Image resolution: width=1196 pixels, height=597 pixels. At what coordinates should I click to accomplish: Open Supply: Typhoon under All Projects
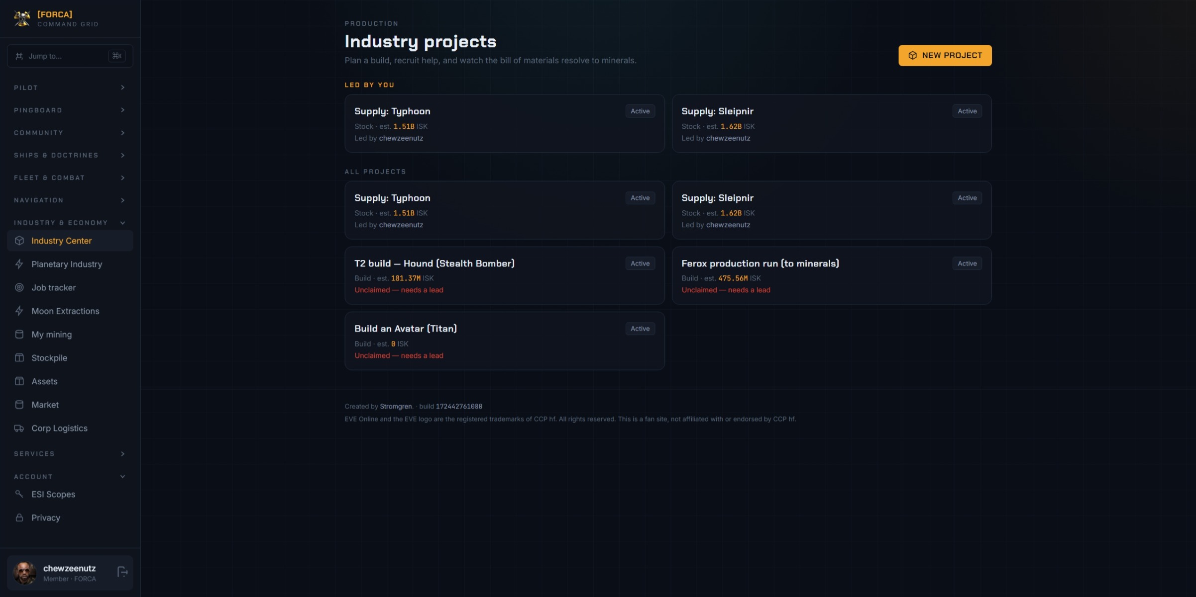tap(504, 210)
